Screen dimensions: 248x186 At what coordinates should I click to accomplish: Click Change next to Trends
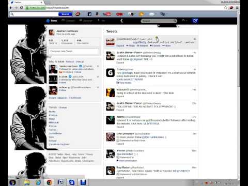point(63,107)
